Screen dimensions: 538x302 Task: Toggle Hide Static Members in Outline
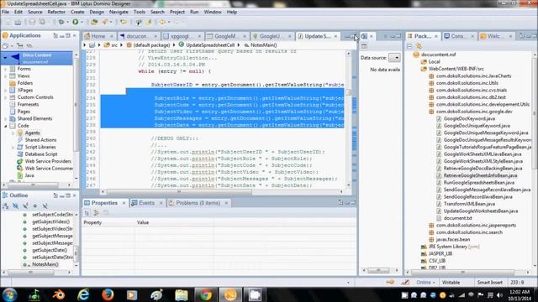(25, 206)
